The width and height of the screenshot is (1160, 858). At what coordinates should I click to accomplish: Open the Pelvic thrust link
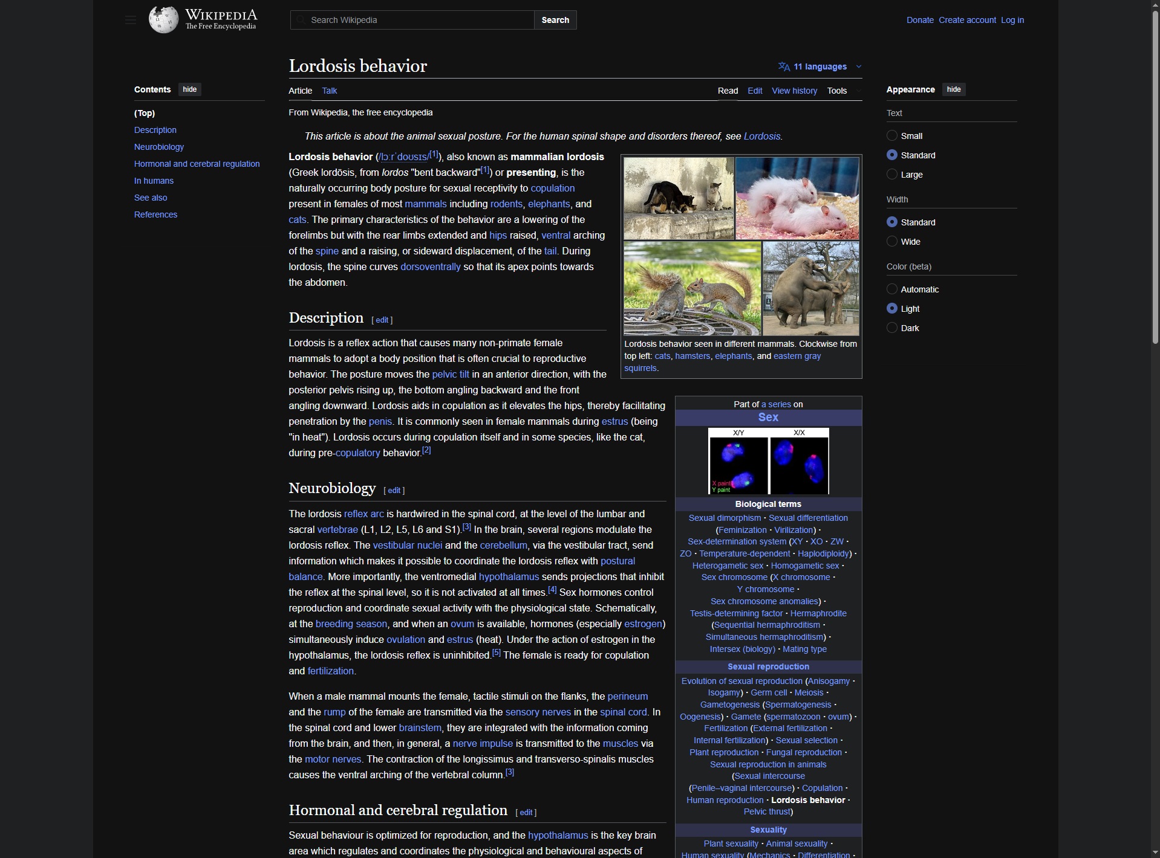pyautogui.click(x=767, y=811)
